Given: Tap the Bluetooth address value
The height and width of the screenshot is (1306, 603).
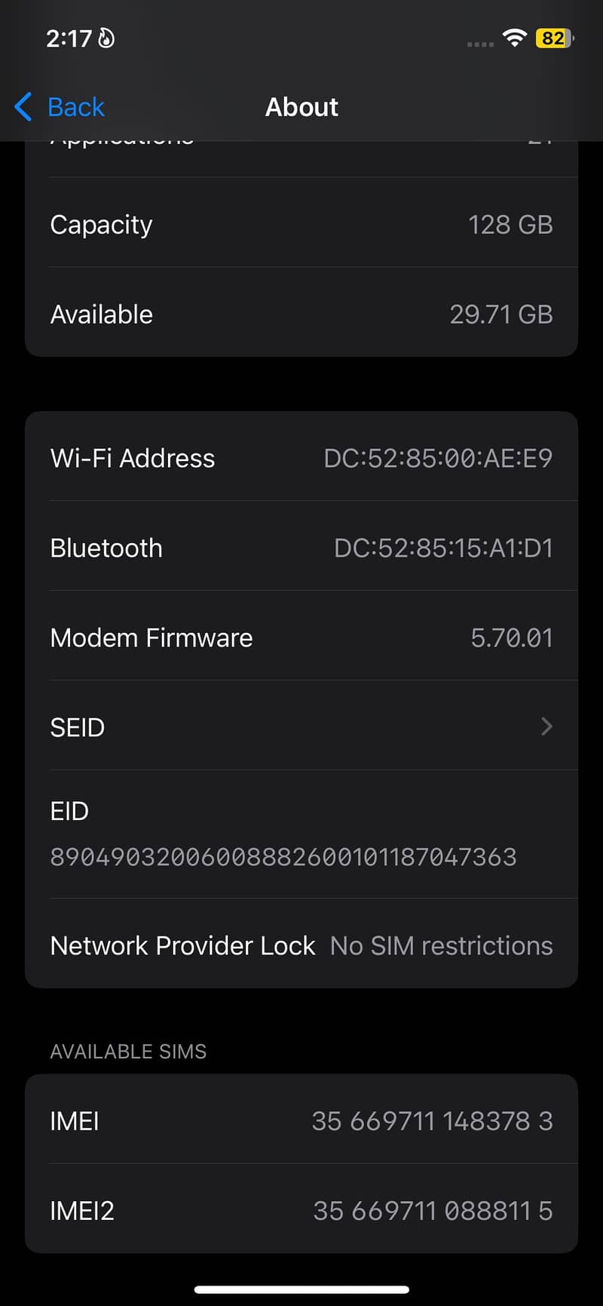Looking at the screenshot, I should tap(443, 548).
